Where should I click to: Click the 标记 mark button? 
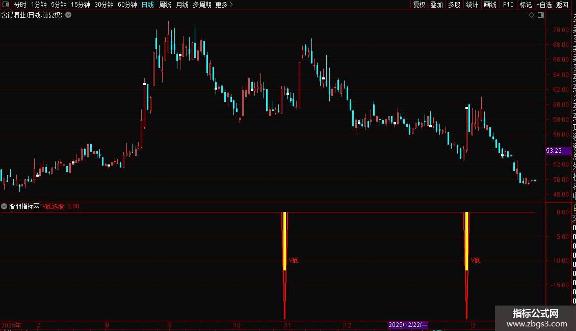click(526, 5)
